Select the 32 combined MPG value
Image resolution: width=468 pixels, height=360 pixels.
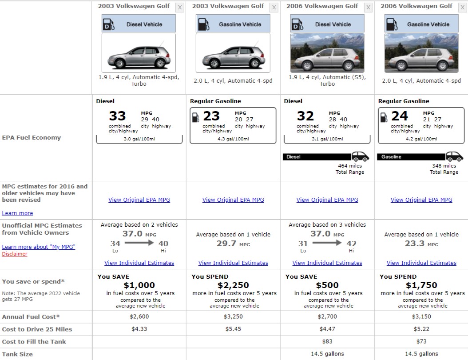pos(305,116)
